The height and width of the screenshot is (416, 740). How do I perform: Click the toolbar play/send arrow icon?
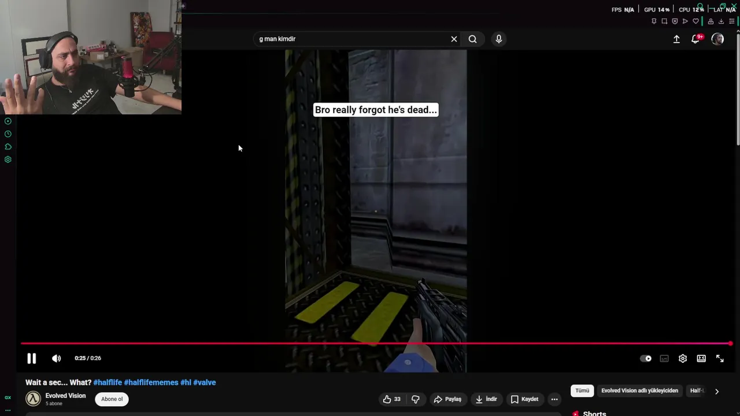pos(685,21)
